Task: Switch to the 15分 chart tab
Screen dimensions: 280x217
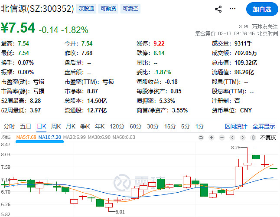Action: [x=170, y=126]
